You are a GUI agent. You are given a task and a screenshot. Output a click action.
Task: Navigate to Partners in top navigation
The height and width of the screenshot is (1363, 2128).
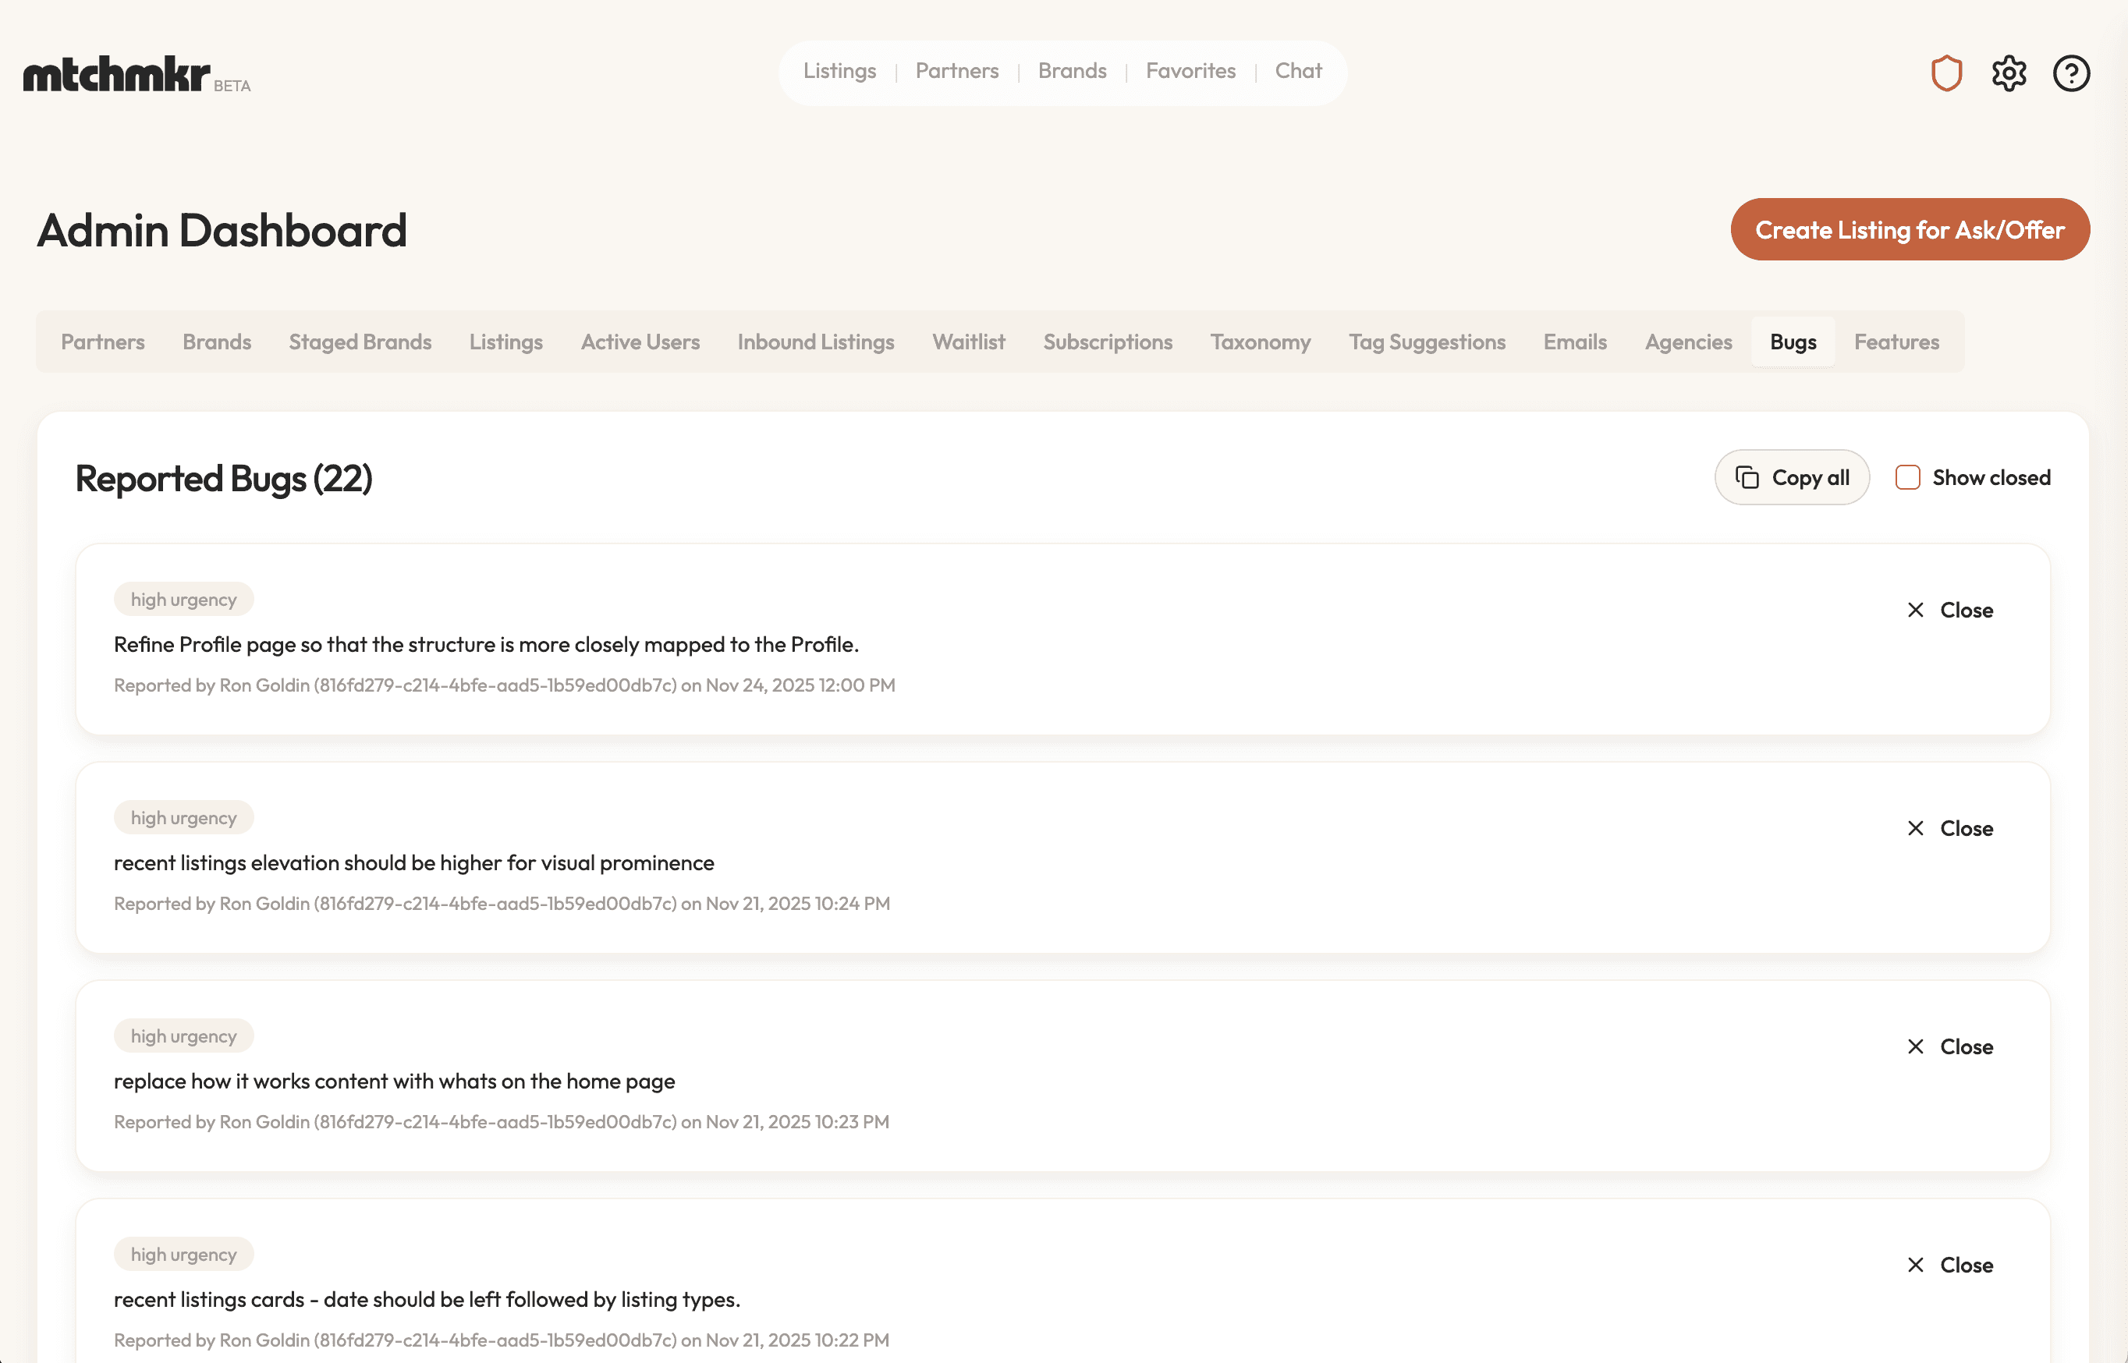click(x=956, y=71)
